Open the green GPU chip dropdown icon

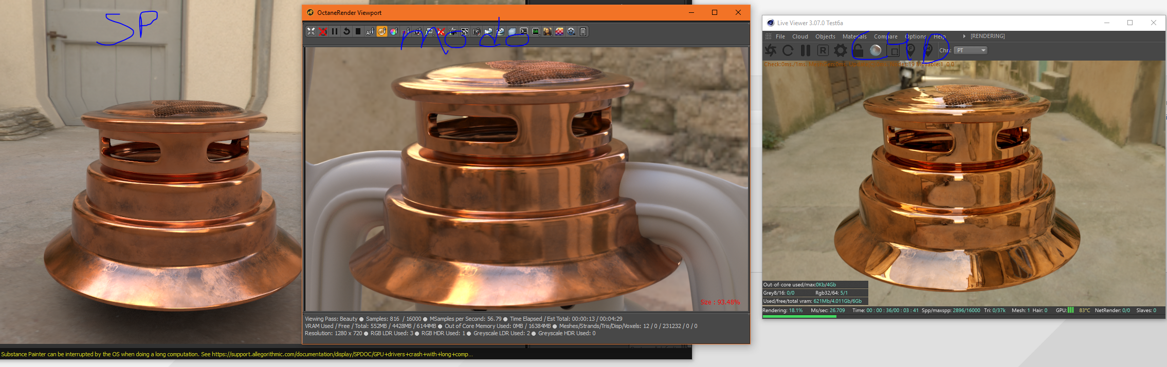[x=536, y=31]
